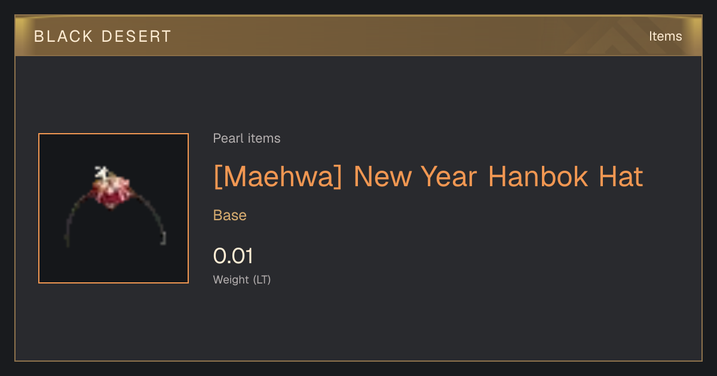Click the Weight (LT) caption
Viewport: 717px width, 376px height.
click(242, 279)
